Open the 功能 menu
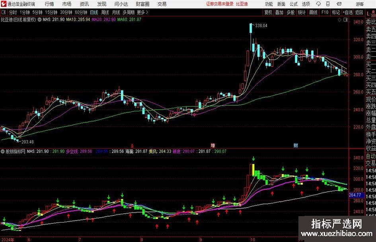The height and width of the screenshot is (242, 376). click(269, 4)
